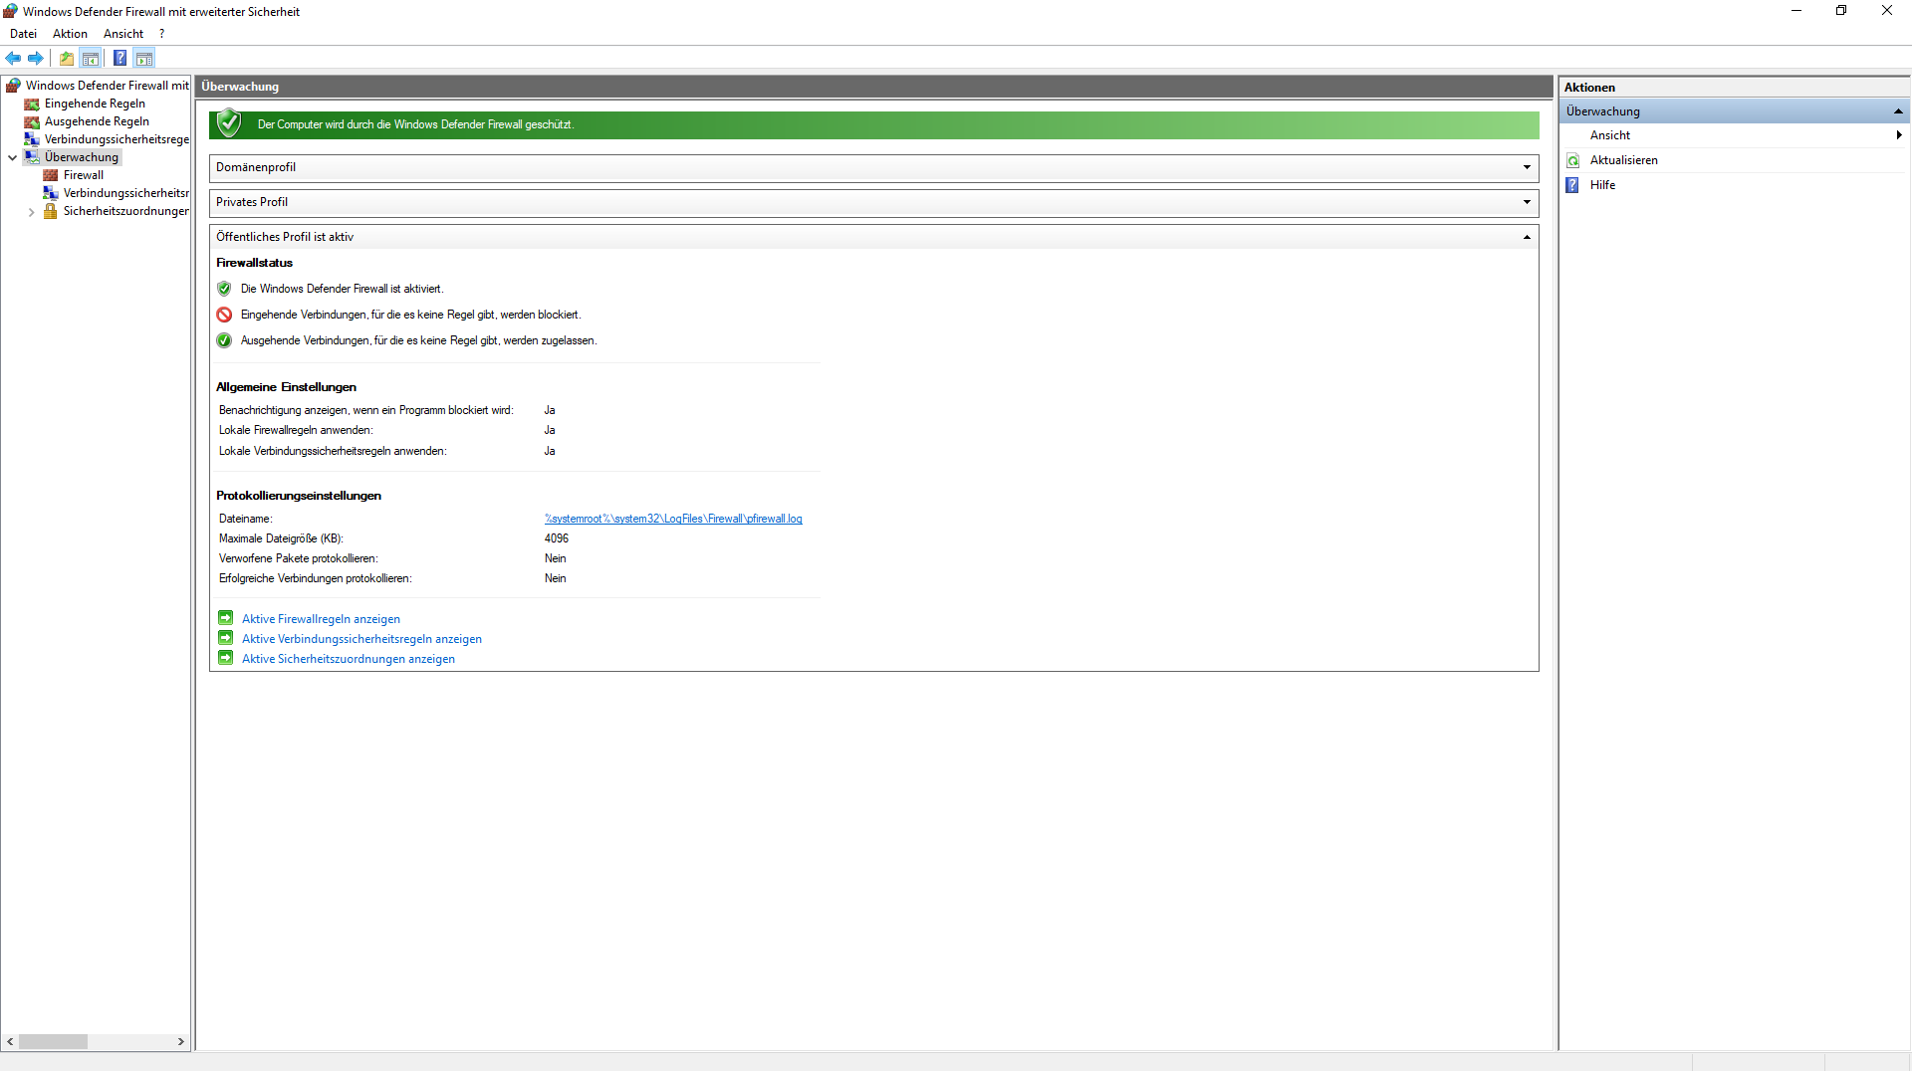Open Aktive Verbindungssicherheitsregeln anzeigen link
The height and width of the screenshot is (1071, 1912).
coord(361,639)
